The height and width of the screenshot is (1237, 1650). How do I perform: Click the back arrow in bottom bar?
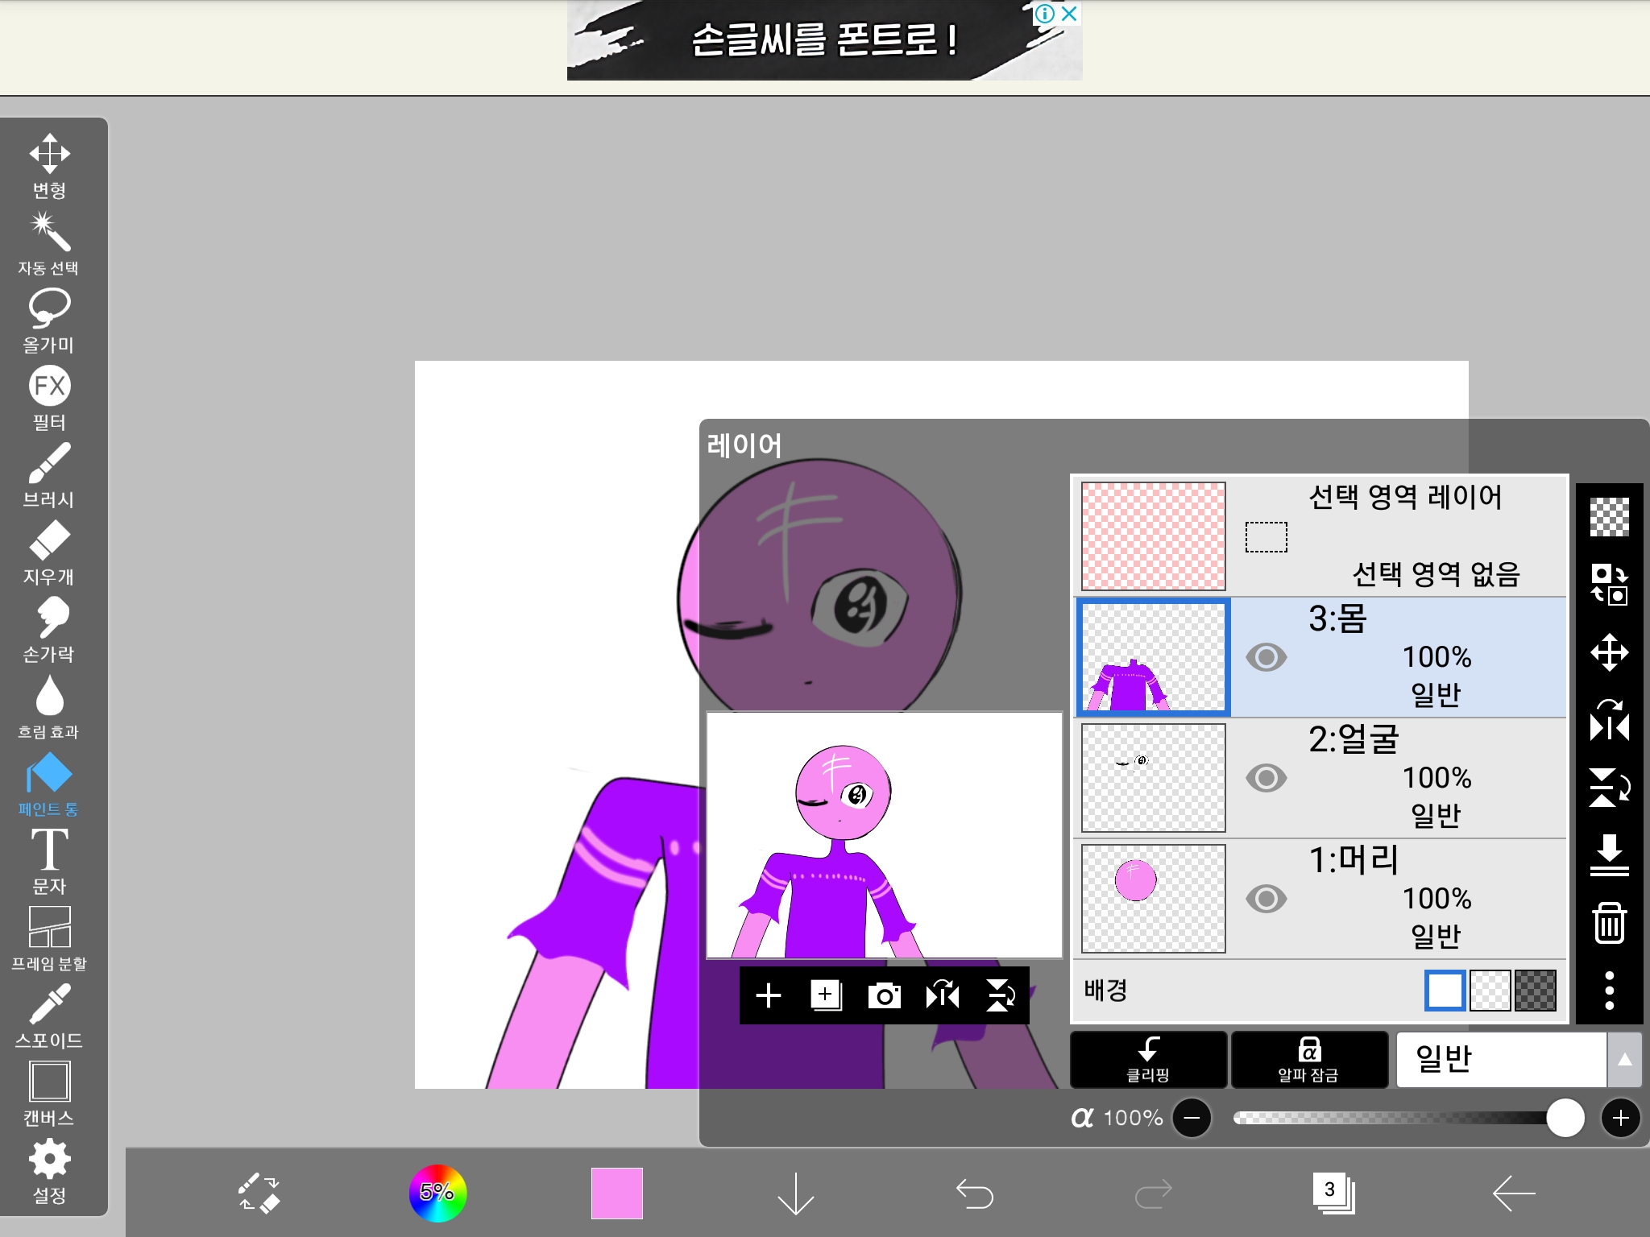coord(1513,1193)
